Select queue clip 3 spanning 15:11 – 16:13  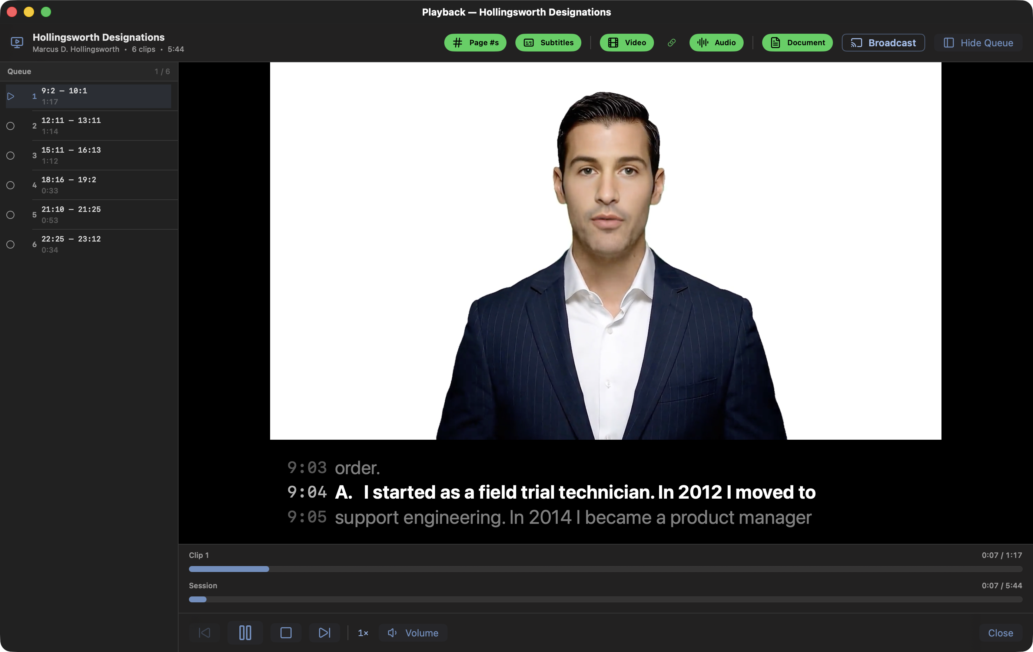(89, 155)
